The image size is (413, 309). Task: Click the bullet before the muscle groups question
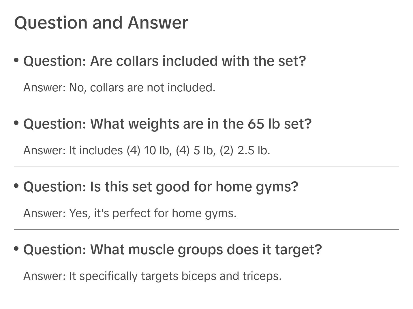click(x=16, y=248)
